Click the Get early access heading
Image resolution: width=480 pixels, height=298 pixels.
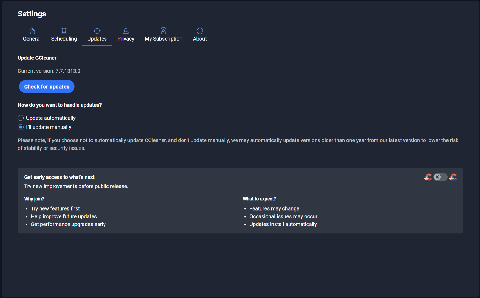[x=59, y=177]
